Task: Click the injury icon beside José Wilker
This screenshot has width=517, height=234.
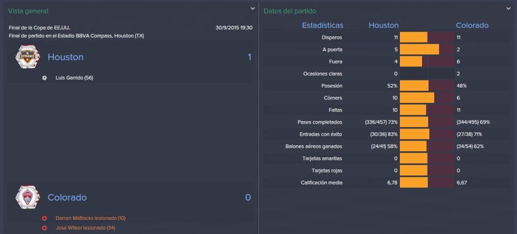Action: 44,228
